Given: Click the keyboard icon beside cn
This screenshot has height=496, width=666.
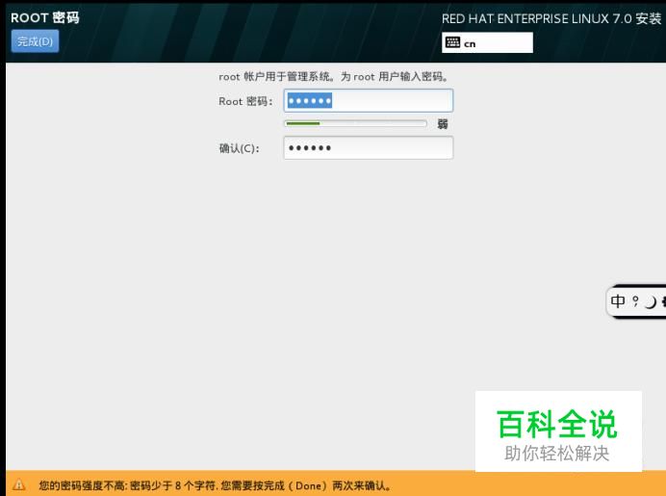Looking at the screenshot, I should tap(452, 42).
